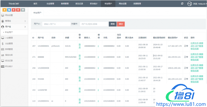The width and height of the screenshot is (207, 107).
Task: Click the red trash shortcut icon
Action: (13, 10)
